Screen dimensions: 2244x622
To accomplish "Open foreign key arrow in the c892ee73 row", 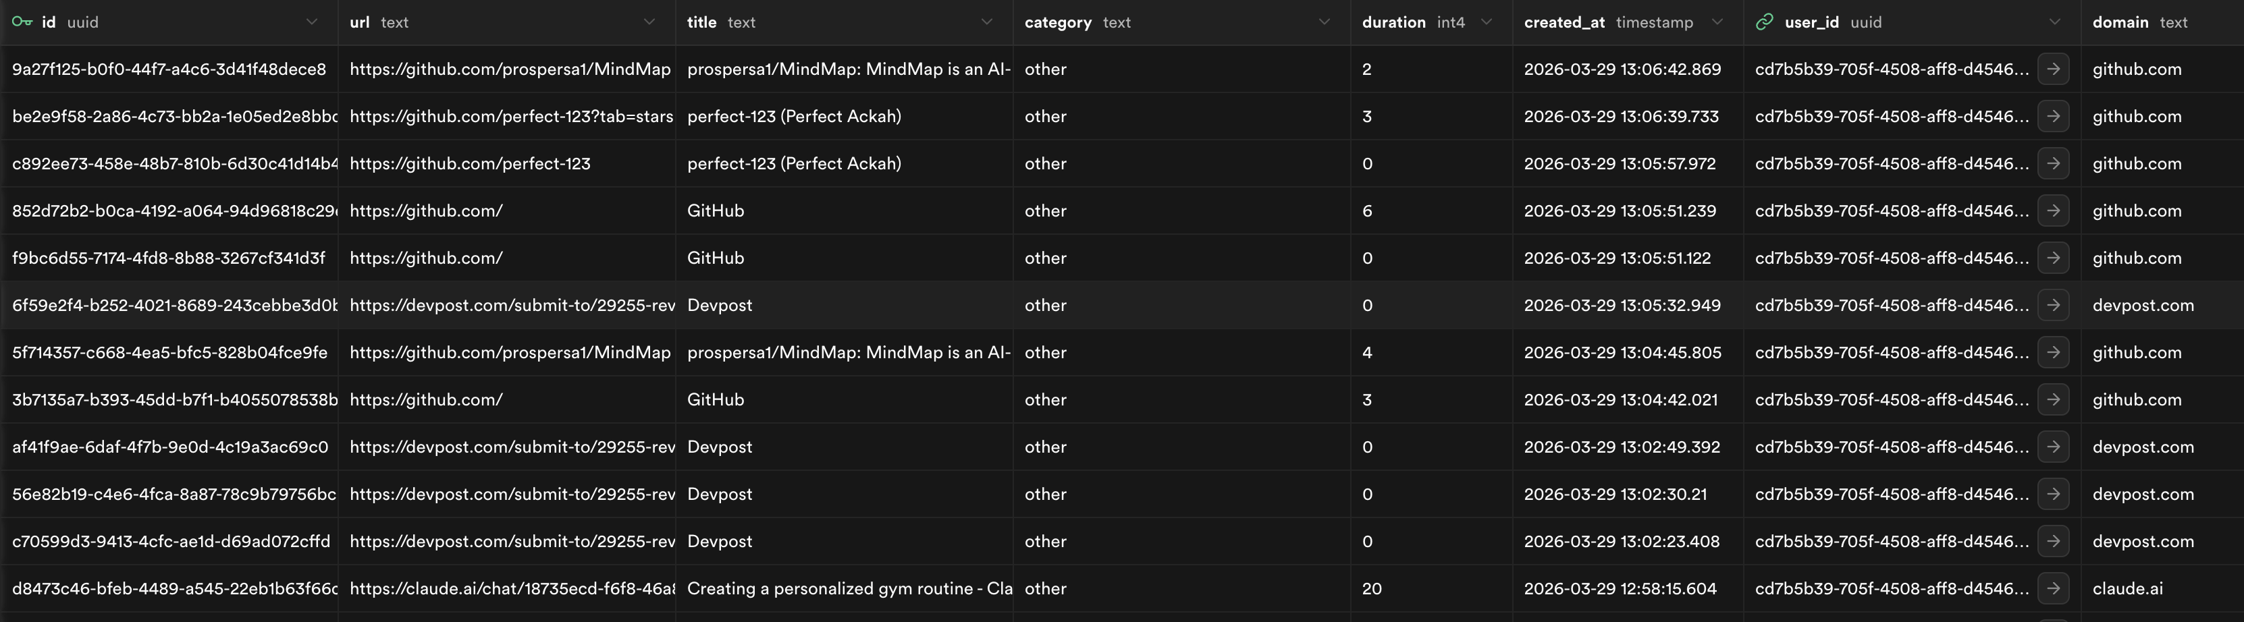I will [x=2053, y=163].
